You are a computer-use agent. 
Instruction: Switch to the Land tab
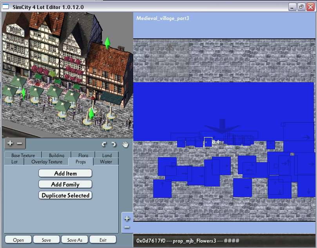[107, 155]
